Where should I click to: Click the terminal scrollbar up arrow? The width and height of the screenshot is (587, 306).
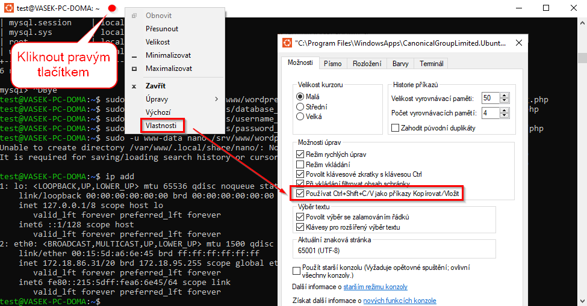(x=582, y=22)
